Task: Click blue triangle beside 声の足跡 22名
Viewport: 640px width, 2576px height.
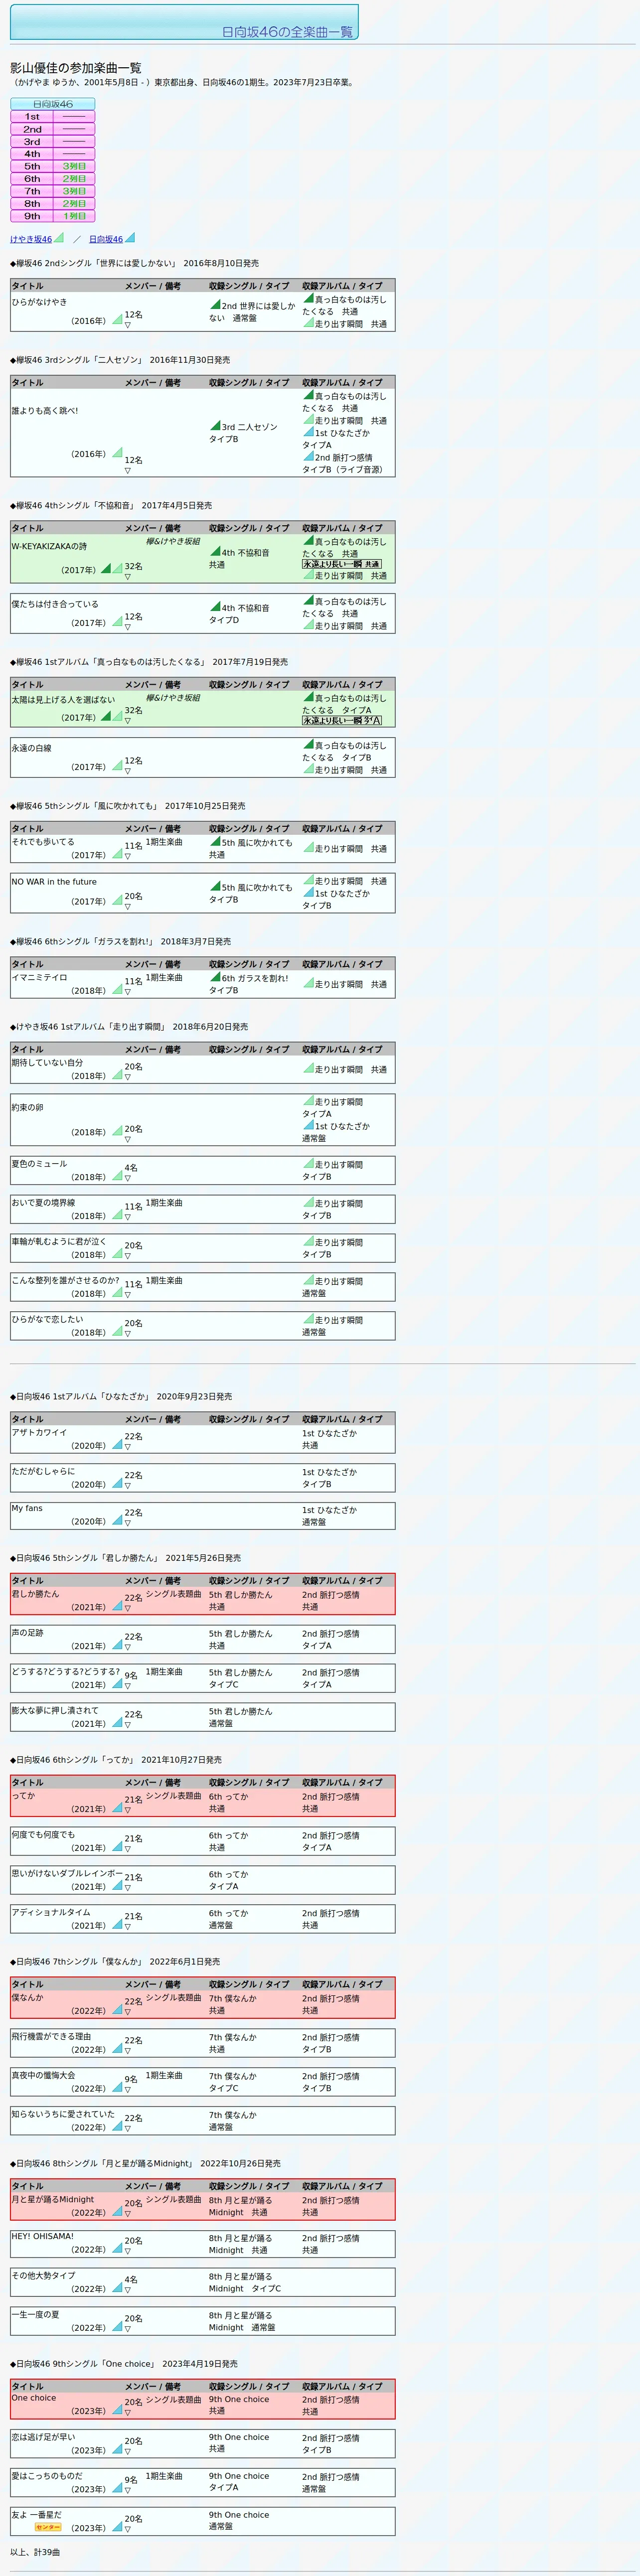Action: coord(117,1644)
